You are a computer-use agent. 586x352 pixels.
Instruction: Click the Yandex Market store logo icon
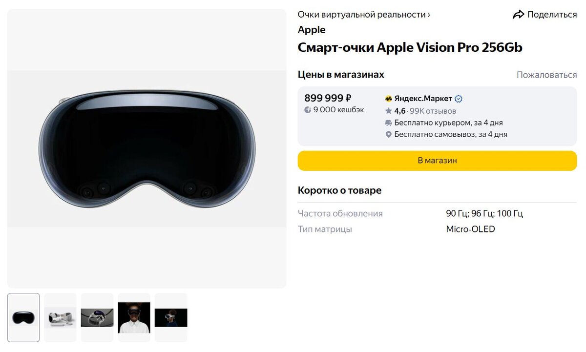[389, 99]
